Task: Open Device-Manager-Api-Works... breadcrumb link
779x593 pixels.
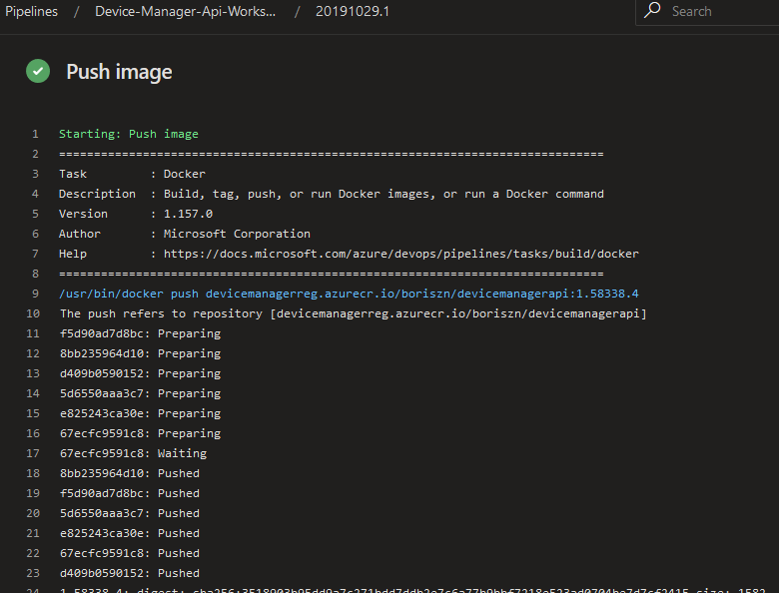Action: coord(185,11)
